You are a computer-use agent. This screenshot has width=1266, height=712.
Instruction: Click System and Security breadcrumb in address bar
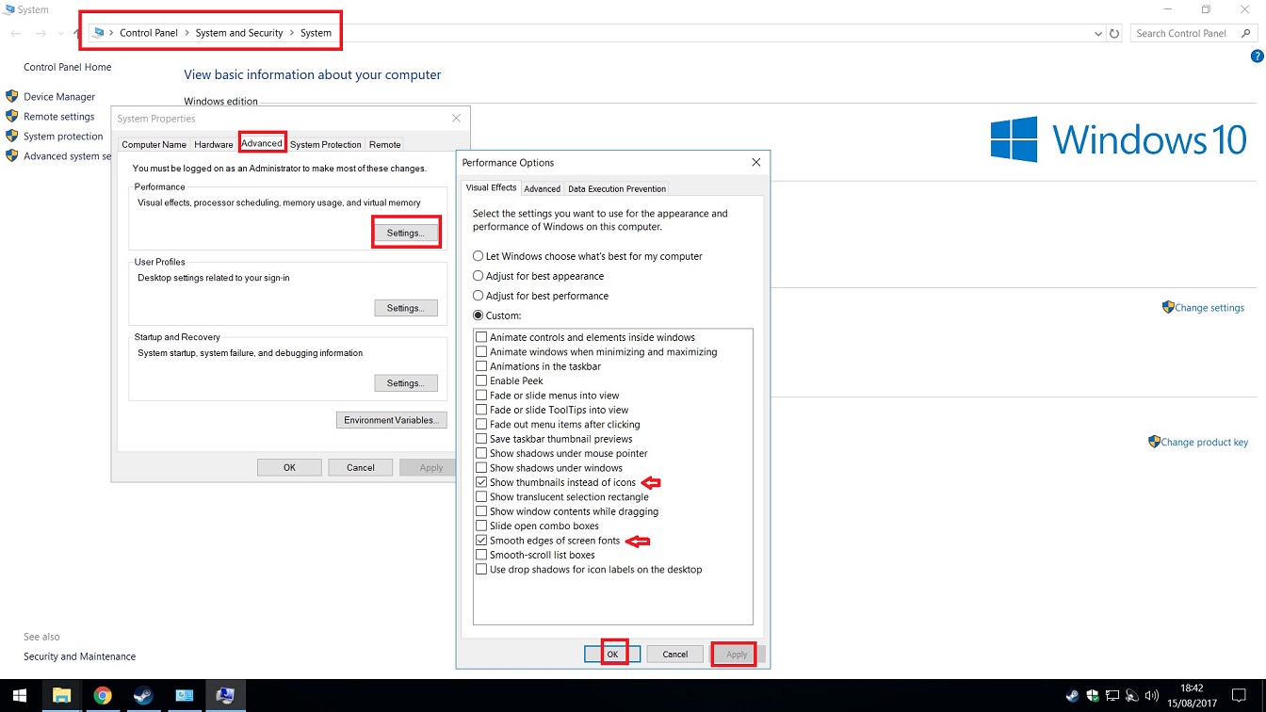tap(239, 33)
